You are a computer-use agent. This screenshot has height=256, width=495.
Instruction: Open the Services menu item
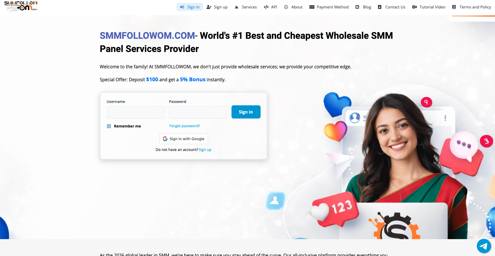246,7
